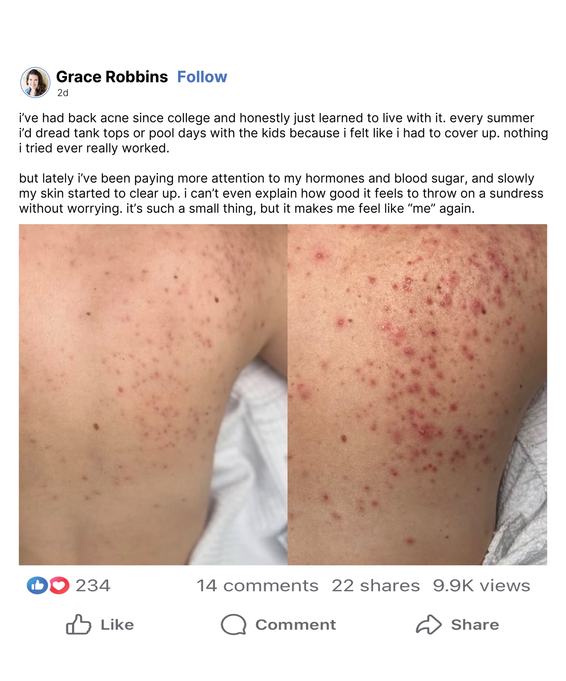Tap the speech bubble Comment icon
The height and width of the screenshot is (681, 566).
[234, 624]
